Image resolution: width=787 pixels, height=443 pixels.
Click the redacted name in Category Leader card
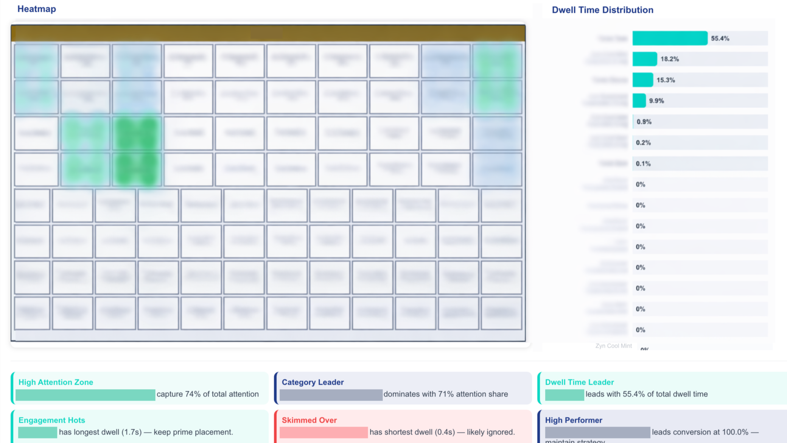point(331,395)
